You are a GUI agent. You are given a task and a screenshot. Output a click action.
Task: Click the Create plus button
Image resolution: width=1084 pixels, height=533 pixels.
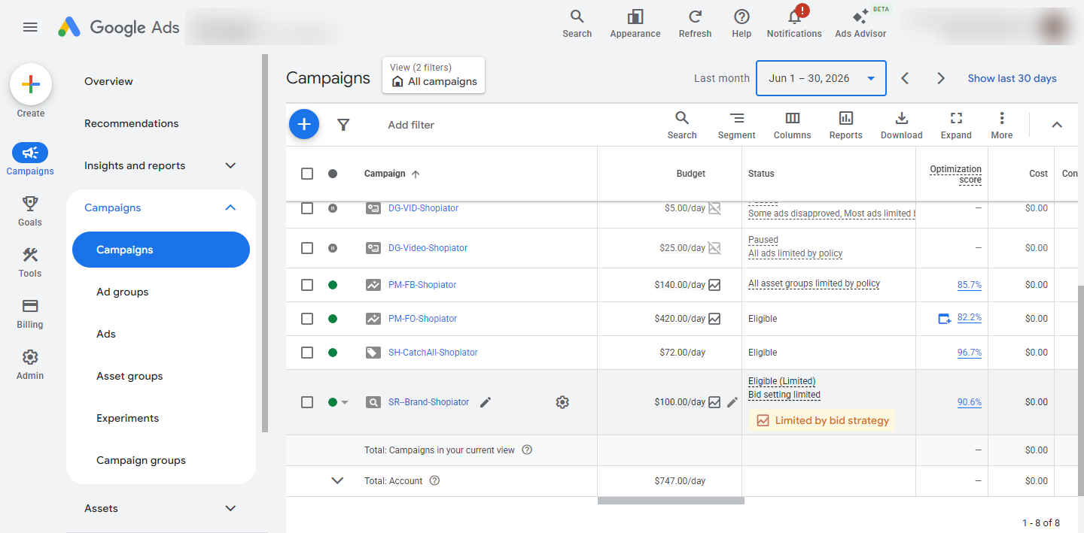coord(31,84)
